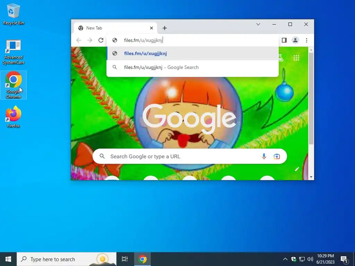Click the Search Google or type a URL box
355x266 pixels.
[x=190, y=156]
